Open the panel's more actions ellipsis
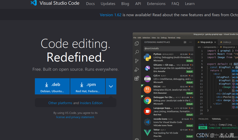The image size is (238, 140). (227, 119)
